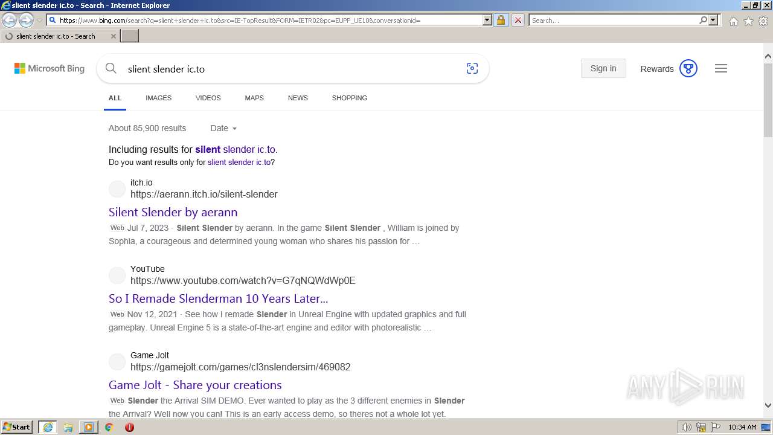Select the ALL results tab
The height and width of the screenshot is (435, 773).
[115, 98]
